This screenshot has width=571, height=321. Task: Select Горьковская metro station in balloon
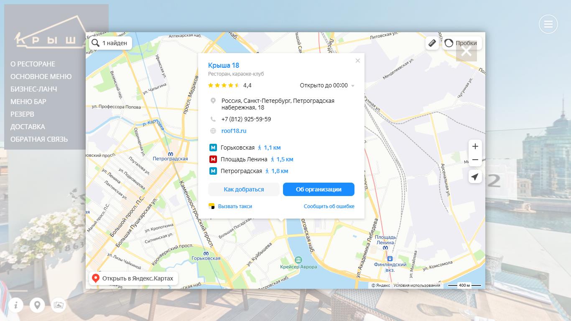click(x=237, y=148)
